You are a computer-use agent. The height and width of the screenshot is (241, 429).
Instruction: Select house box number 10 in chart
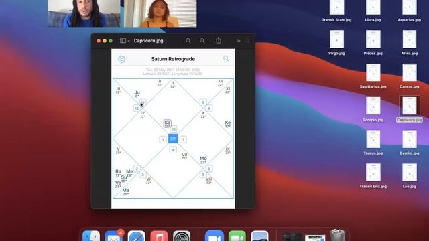pyautogui.click(x=173, y=129)
